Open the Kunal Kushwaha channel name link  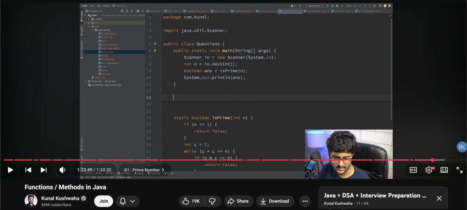click(x=60, y=198)
